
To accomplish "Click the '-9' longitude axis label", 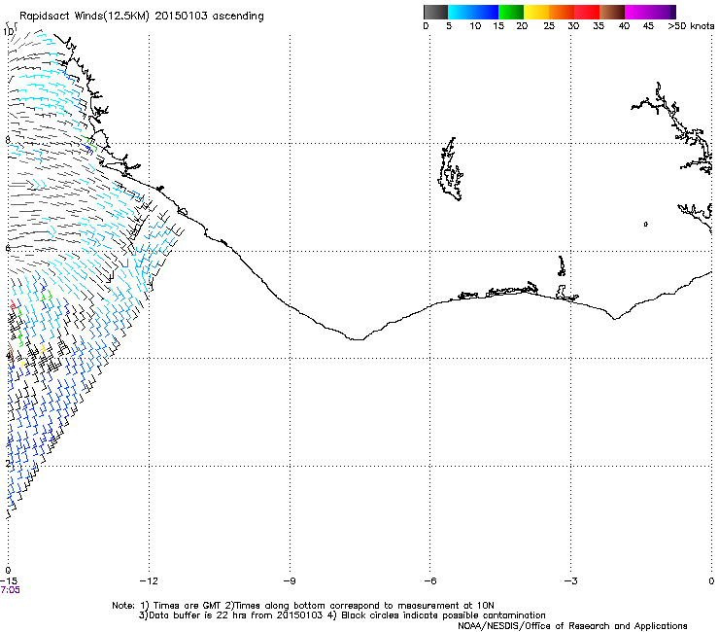I will point(290,581).
